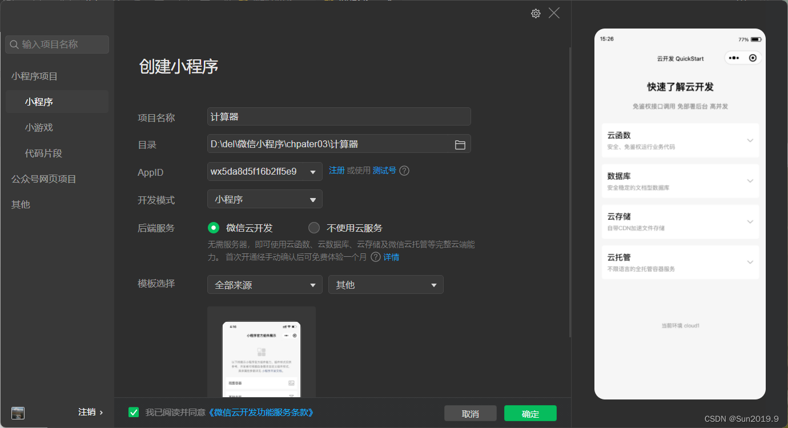Screen dimensions: 788x428
Task: Open the 开发模式 dropdown
Action: 265,199
